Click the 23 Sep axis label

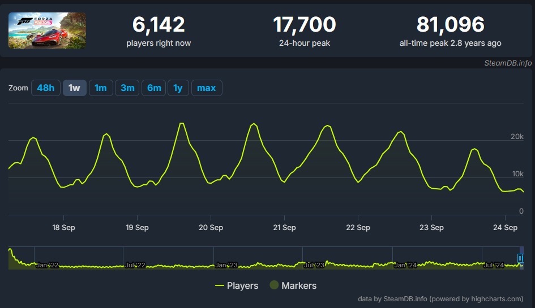click(431, 228)
